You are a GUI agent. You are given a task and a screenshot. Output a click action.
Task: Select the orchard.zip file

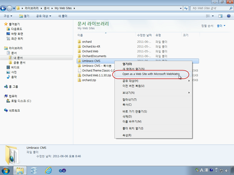click(89, 80)
